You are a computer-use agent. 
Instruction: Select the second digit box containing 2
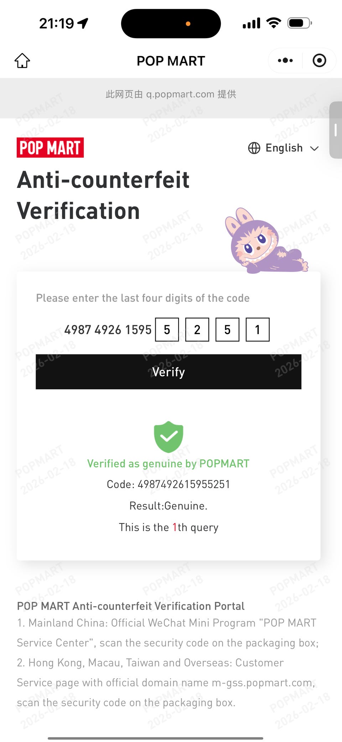pos(197,330)
